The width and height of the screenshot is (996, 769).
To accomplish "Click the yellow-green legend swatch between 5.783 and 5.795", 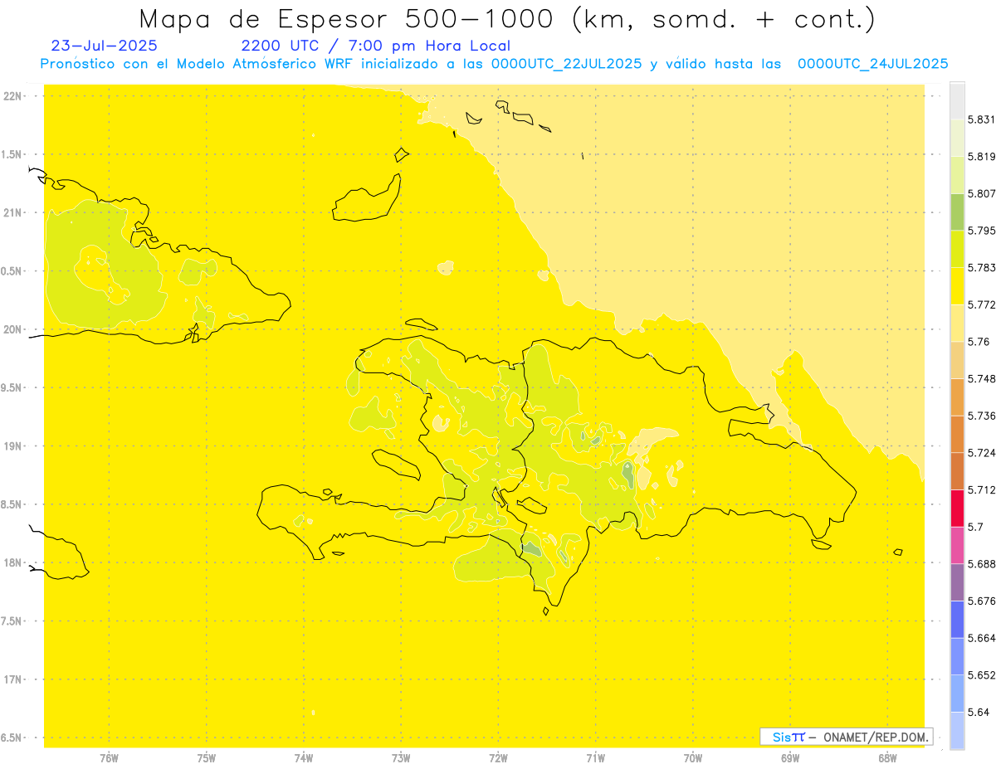I will pyautogui.click(x=957, y=249).
